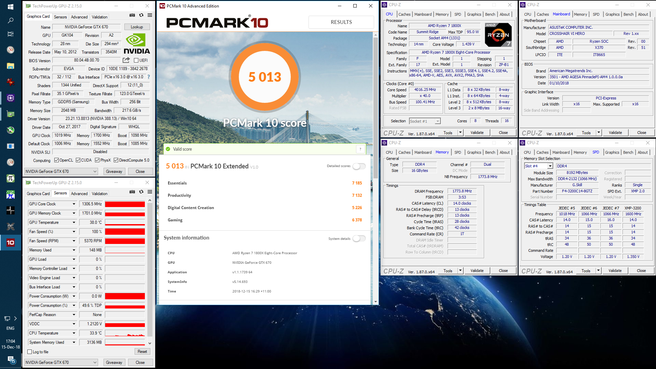The height and width of the screenshot is (369, 656).
Task: Open Validation tab in top GPU-Z window
Action: click(99, 17)
